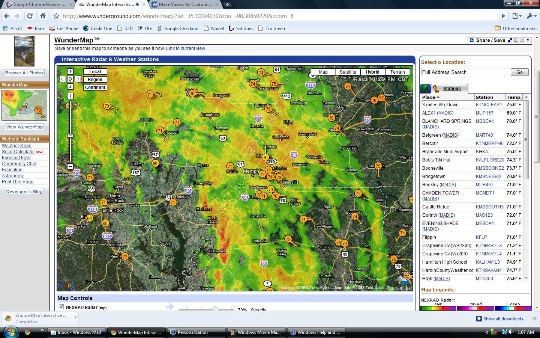Image resolution: width=540 pixels, height=338 pixels.
Task: Open the Windows Start button
Action: pos(10,332)
